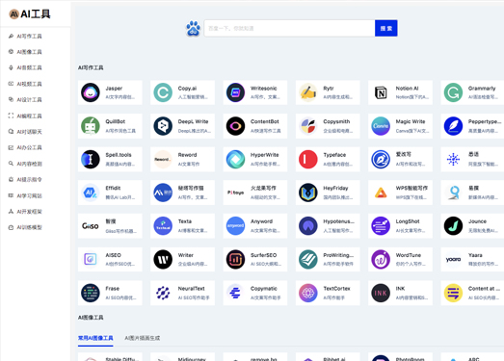The width and height of the screenshot is (504, 361).
Task: Click the Spell.tools icon
Action: (91, 159)
